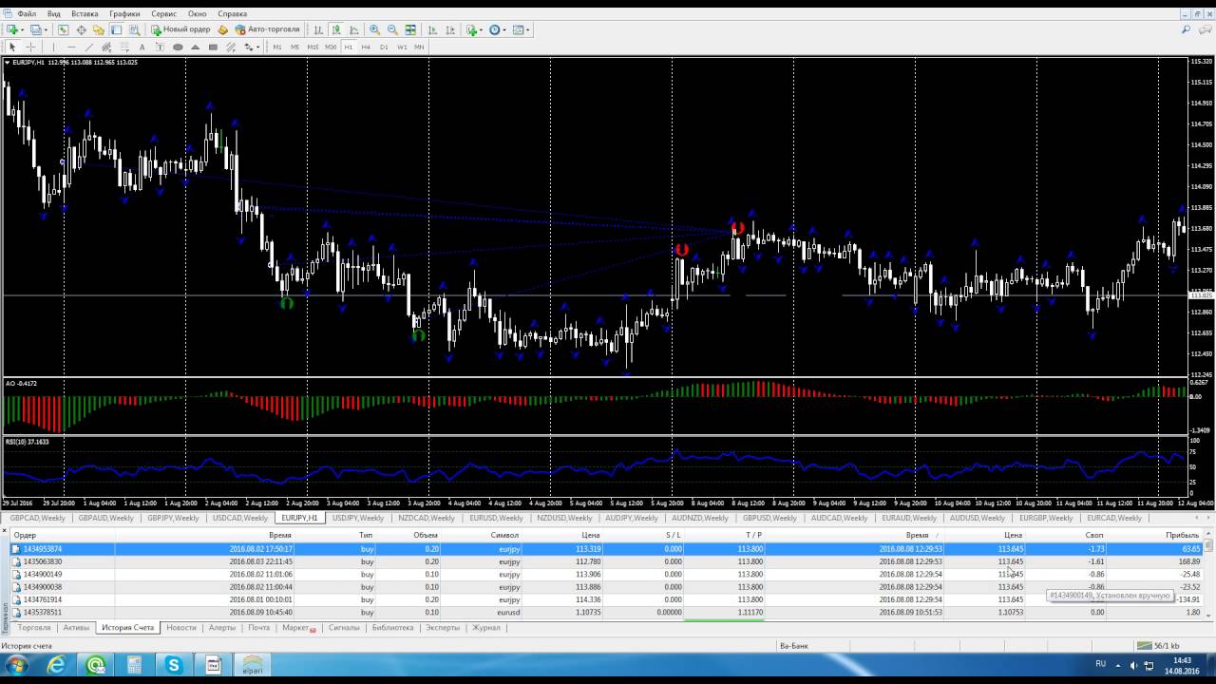Switch to bar chart display
The height and width of the screenshot is (684, 1216).
pos(319,29)
